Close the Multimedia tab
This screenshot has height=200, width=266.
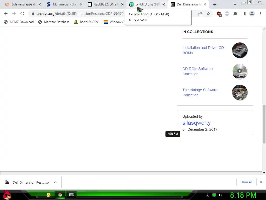(x=81, y=4)
